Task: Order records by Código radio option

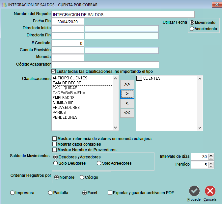Action: (x=82, y=177)
